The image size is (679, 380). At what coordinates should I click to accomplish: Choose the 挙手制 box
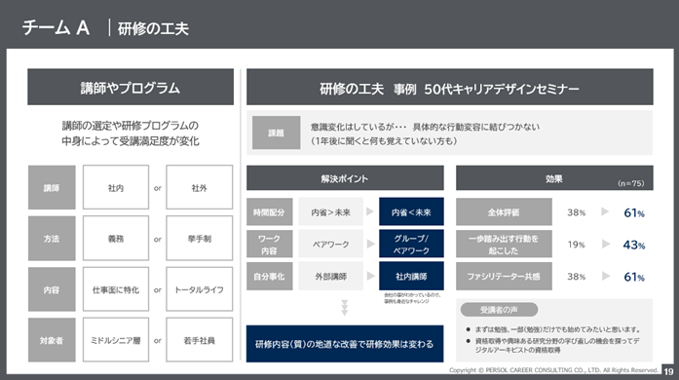pyautogui.click(x=199, y=239)
